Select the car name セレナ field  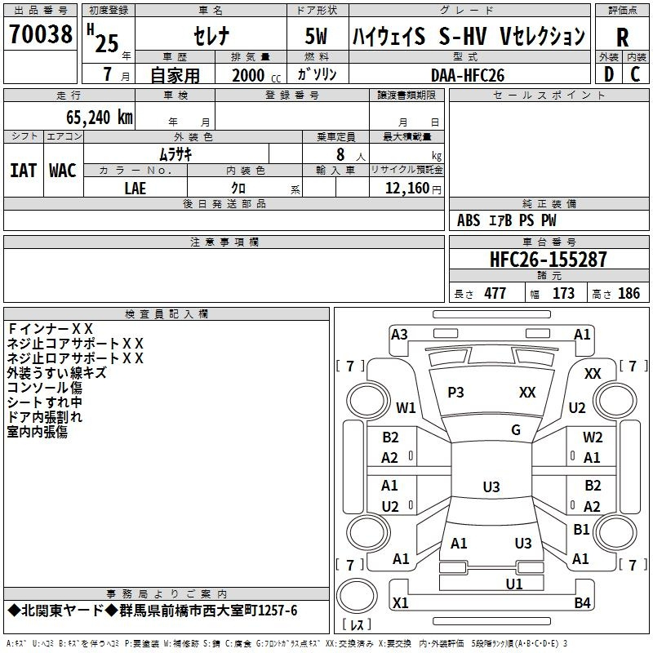pos(211,36)
